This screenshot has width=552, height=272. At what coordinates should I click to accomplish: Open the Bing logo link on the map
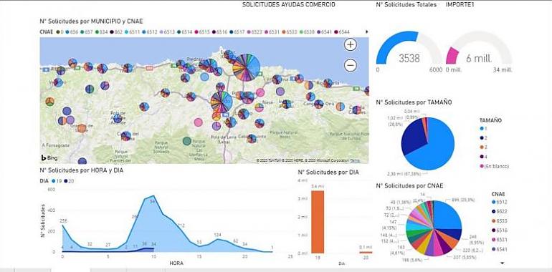49,157
